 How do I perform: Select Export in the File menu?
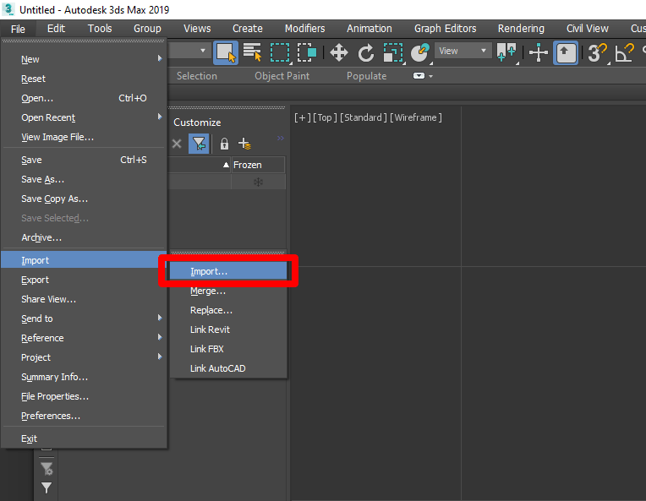point(84,280)
